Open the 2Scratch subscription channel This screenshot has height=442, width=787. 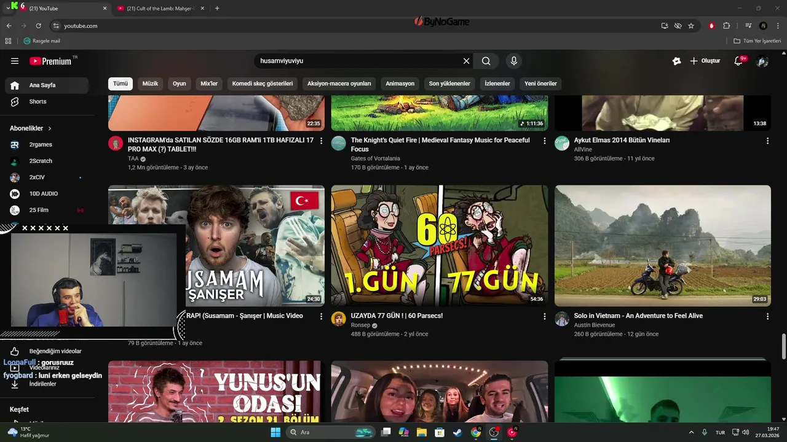pyautogui.click(x=47, y=161)
